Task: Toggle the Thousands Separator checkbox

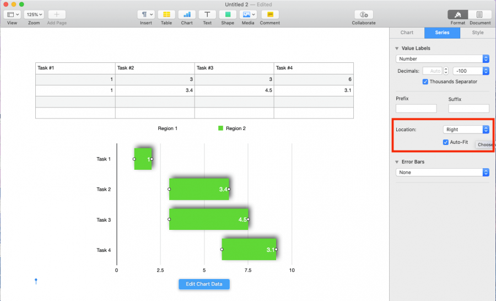Action: pyautogui.click(x=425, y=82)
